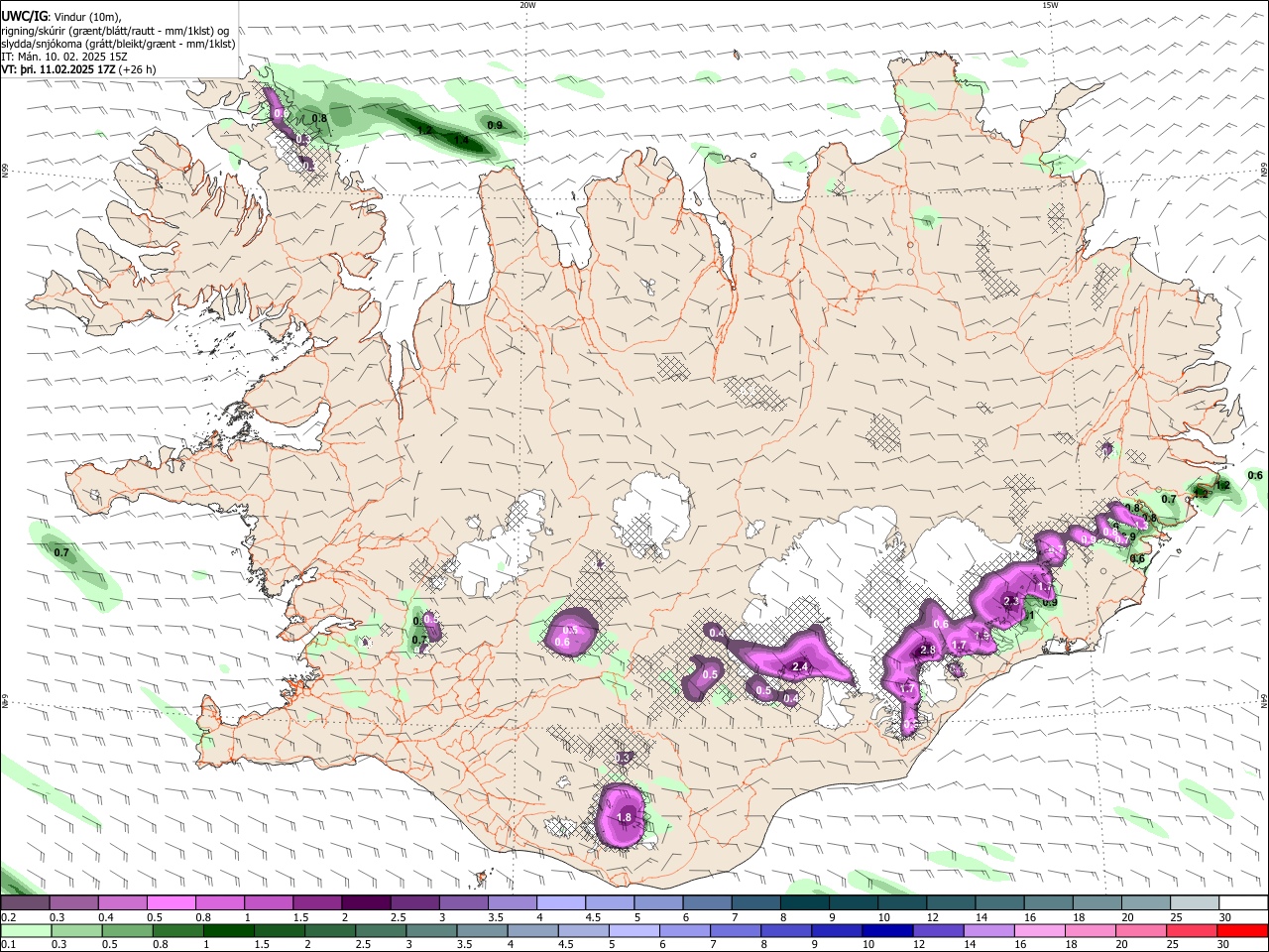The width and height of the screenshot is (1269, 952).
Task: Select the pale grey 25 swatch in upper legend
Action: [1193, 902]
